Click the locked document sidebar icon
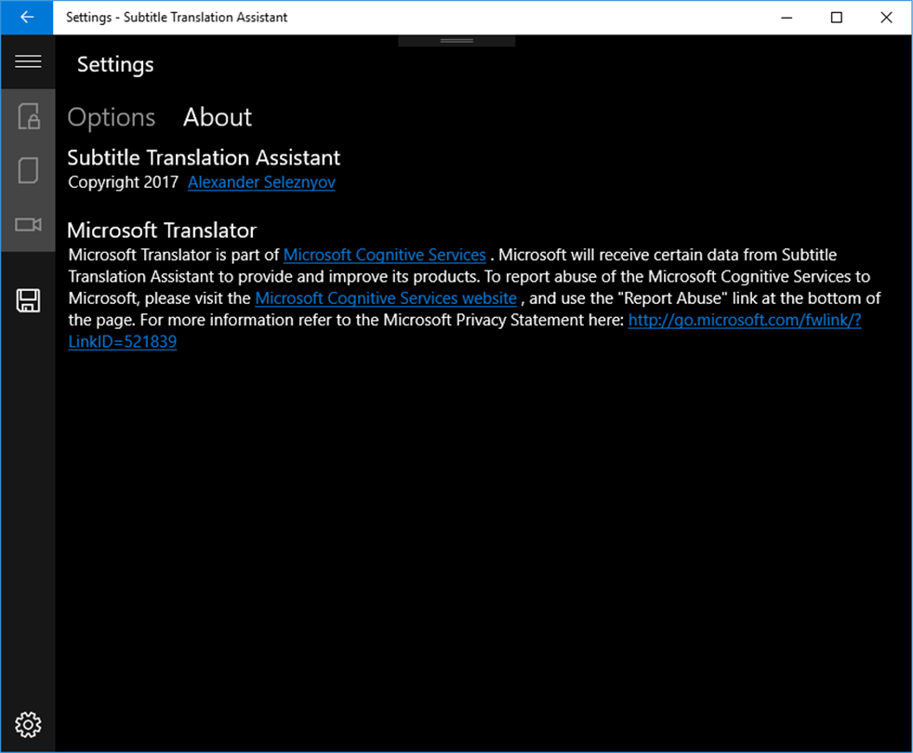This screenshot has height=753, width=913. pyautogui.click(x=28, y=116)
